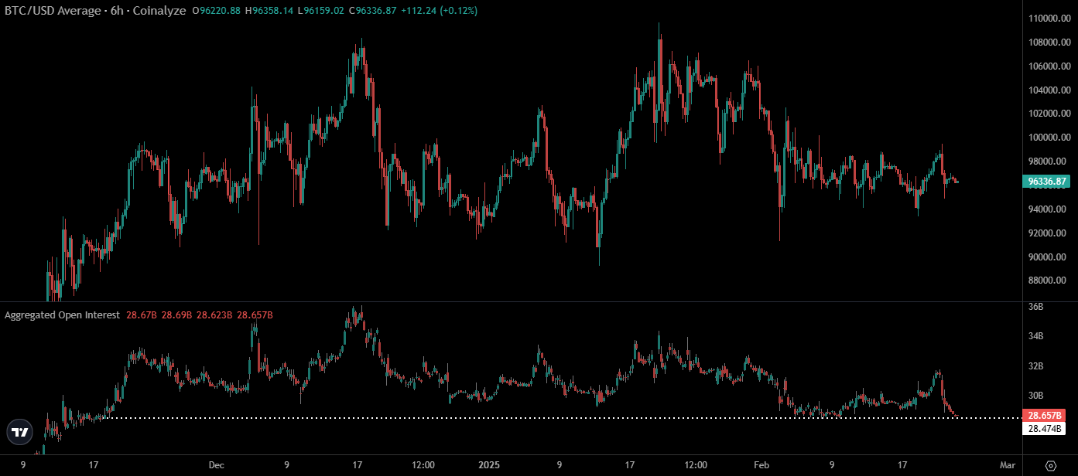
Task: Click the green 96336.87 current price axis tag
Action: coord(1047,182)
